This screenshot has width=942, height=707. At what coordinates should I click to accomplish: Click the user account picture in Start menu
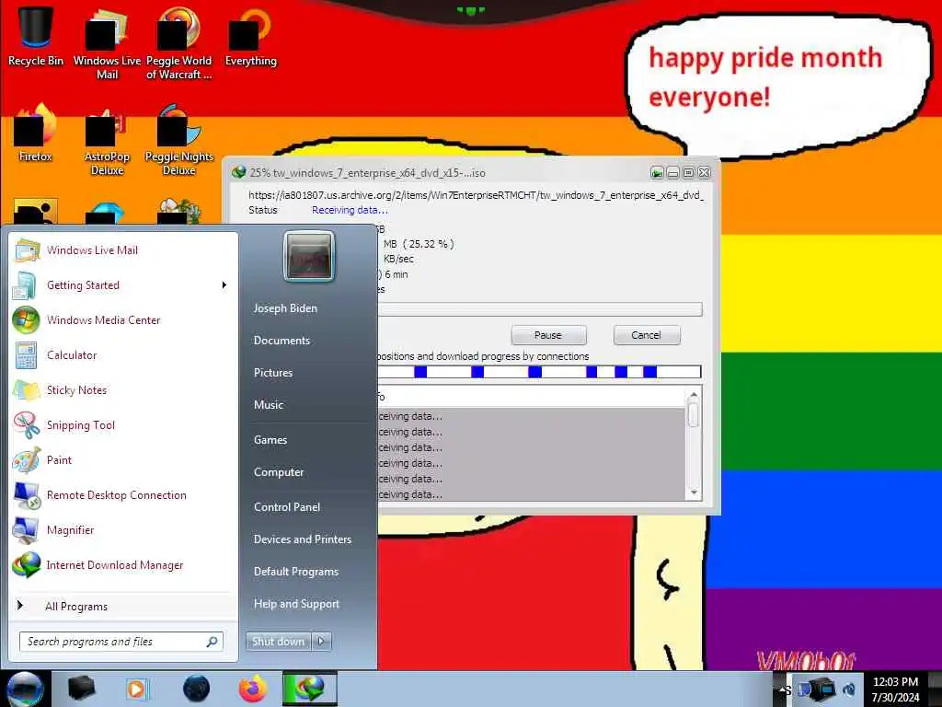pyautogui.click(x=309, y=257)
